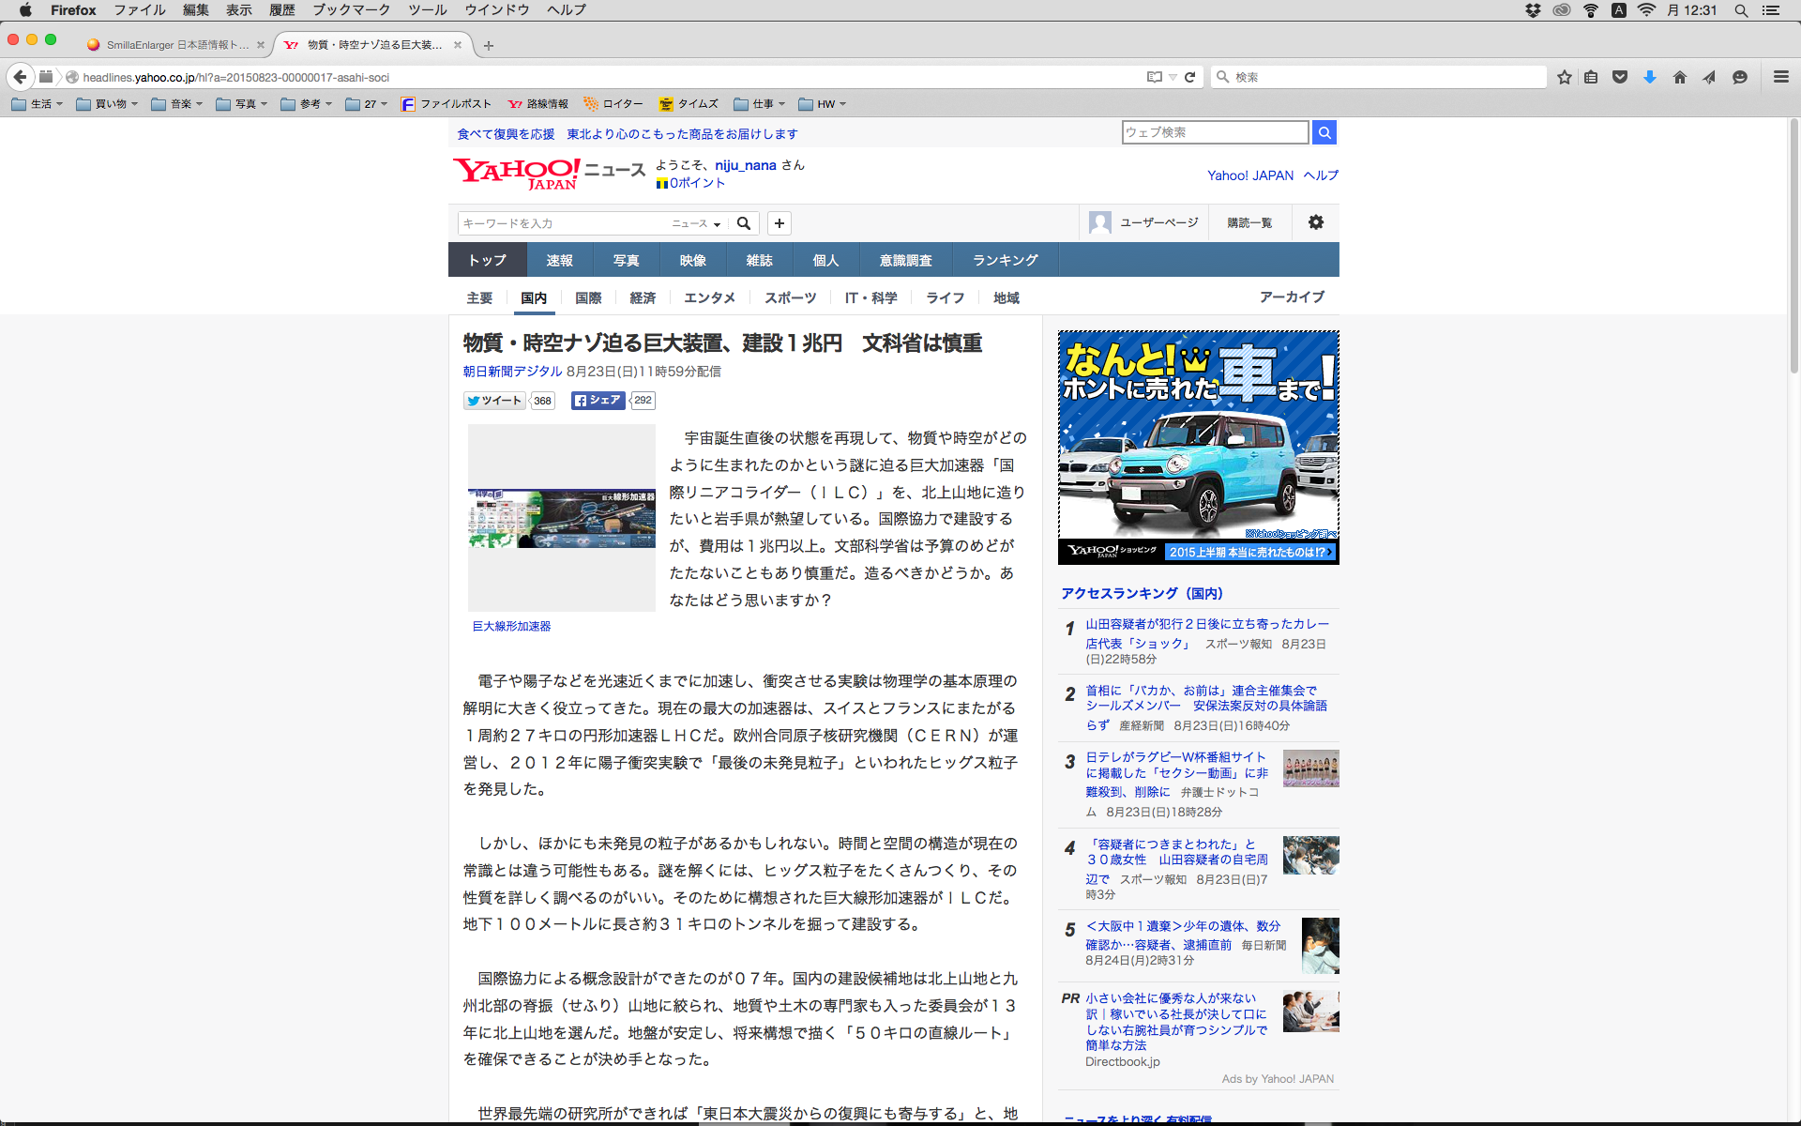Click the キーワードを入力 search field
Image resolution: width=1801 pixels, height=1126 pixels.
563,223
